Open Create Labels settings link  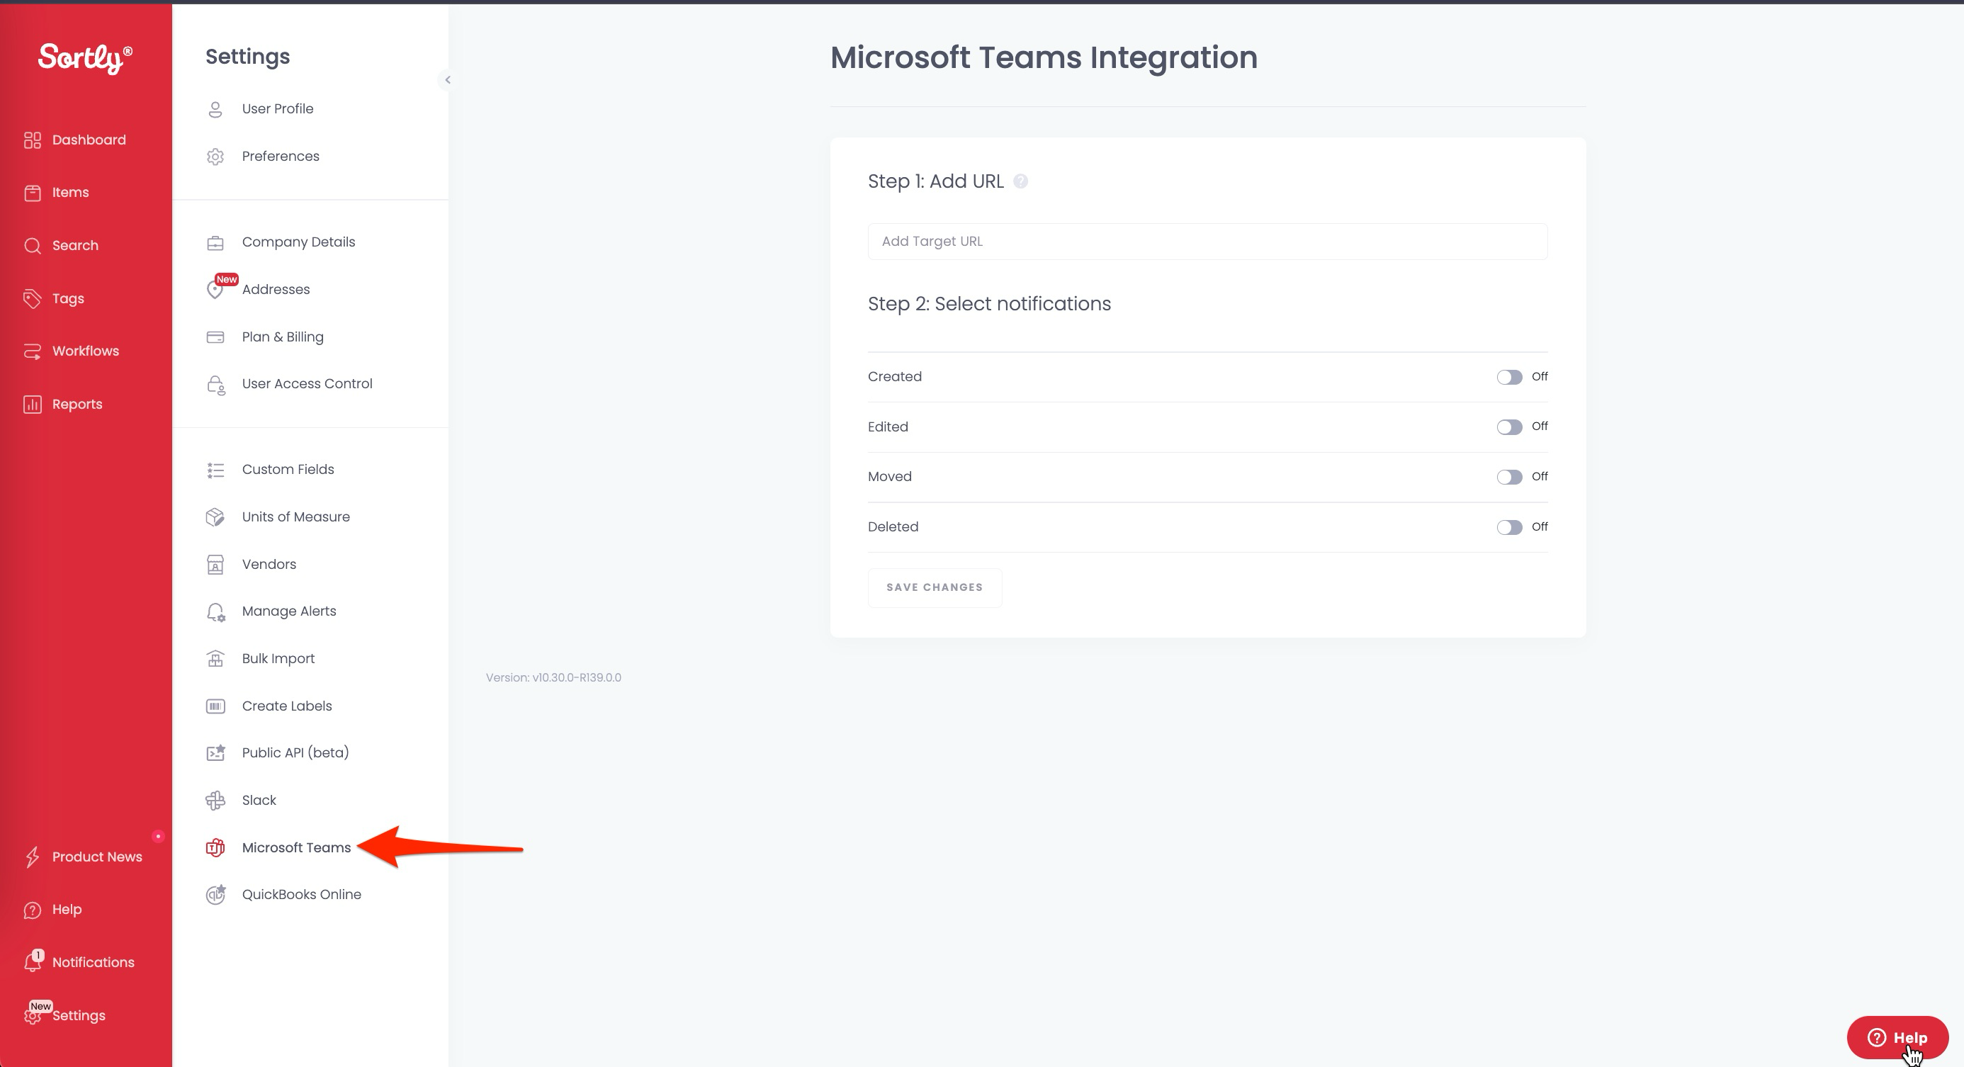(x=287, y=706)
